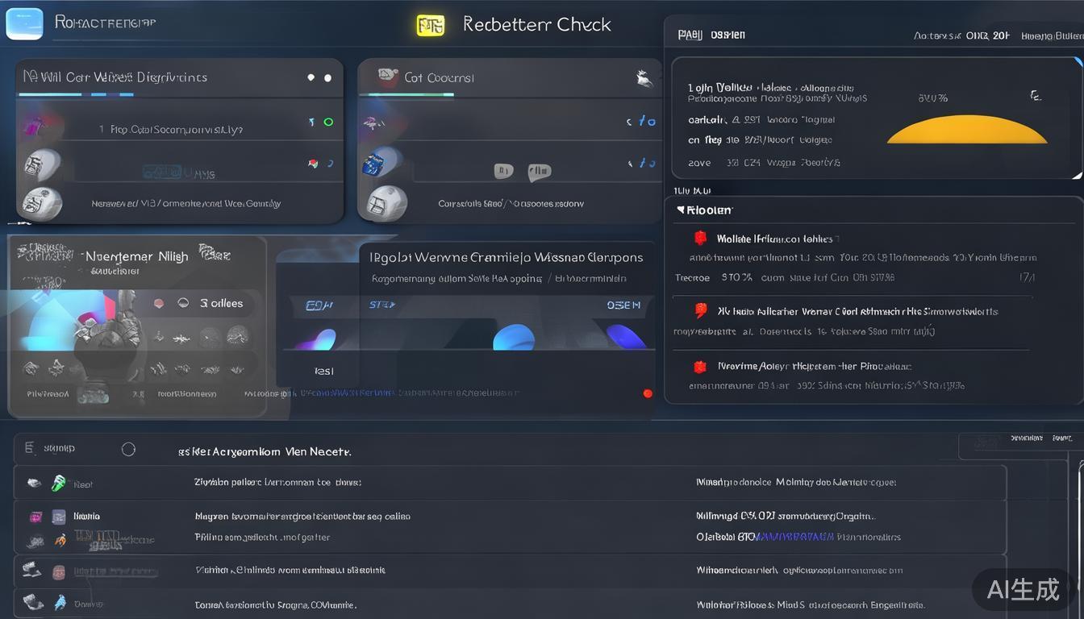The image size is (1084, 619).
Task: Switch to the PAEIJ tab in right panel
Action: pos(690,35)
